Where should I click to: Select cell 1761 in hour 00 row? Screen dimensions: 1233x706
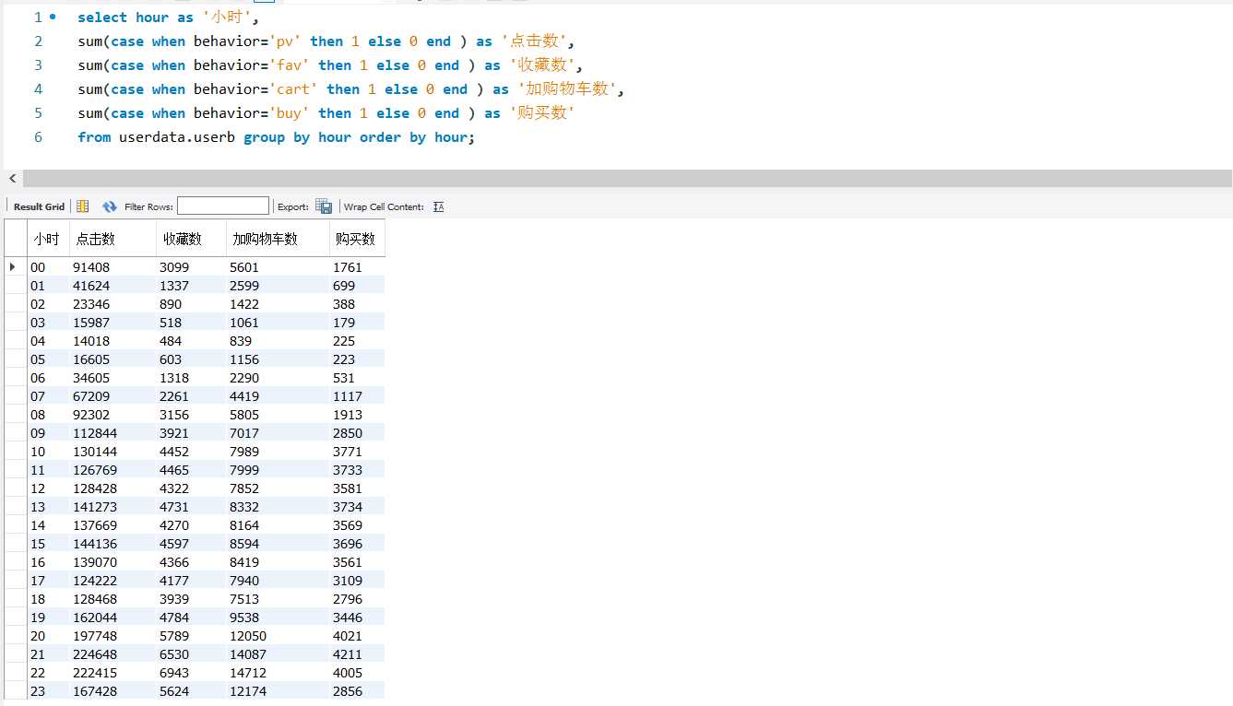tap(357, 267)
